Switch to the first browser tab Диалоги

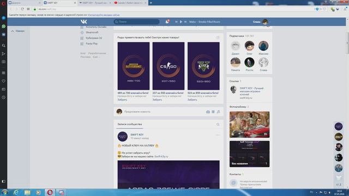tap(25, 3)
